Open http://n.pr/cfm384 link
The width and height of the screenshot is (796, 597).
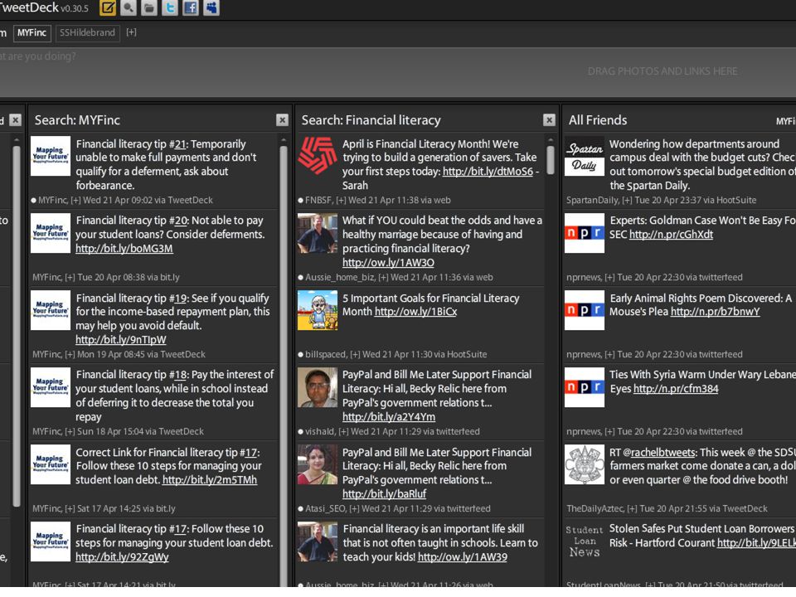click(676, 389)
